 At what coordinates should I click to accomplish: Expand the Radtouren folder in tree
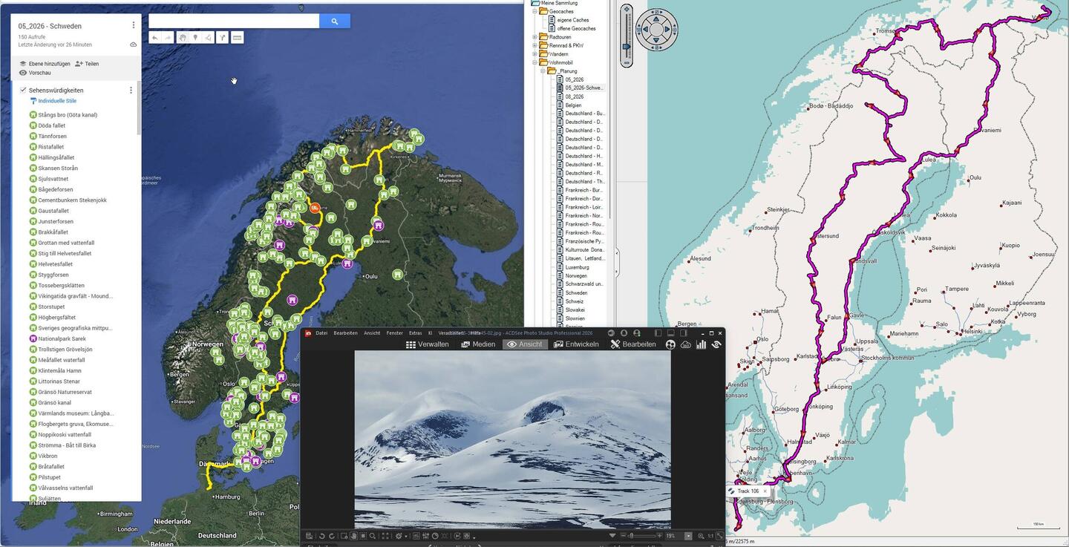tap(534, 36)
